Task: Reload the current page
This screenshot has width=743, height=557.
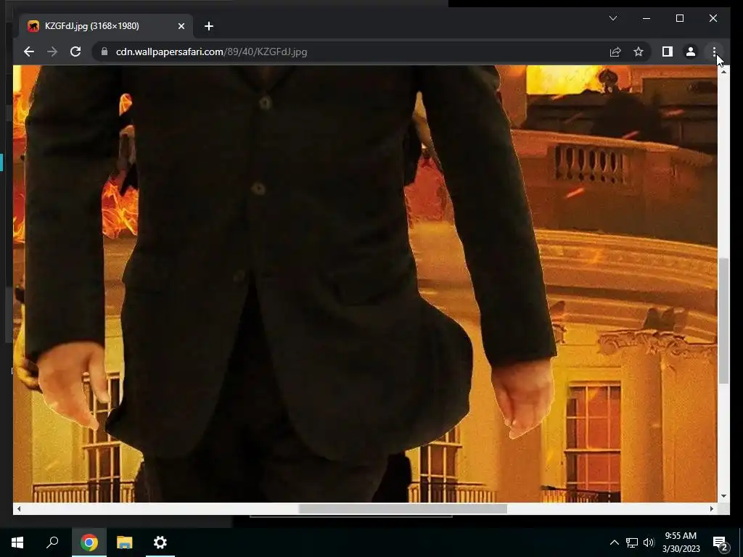Action: point(75,51)
